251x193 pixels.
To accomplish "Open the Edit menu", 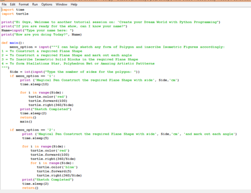I will [13, 5].
